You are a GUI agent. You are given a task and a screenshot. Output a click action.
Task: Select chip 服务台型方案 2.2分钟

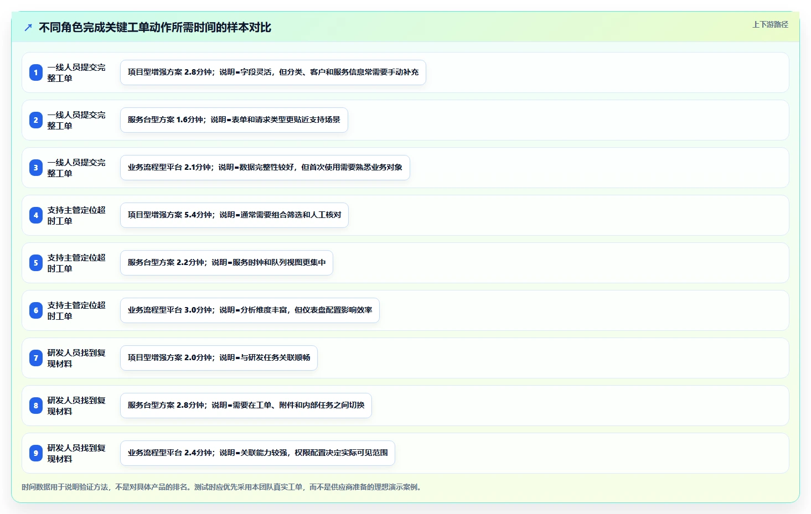click(x=226, y=263)
